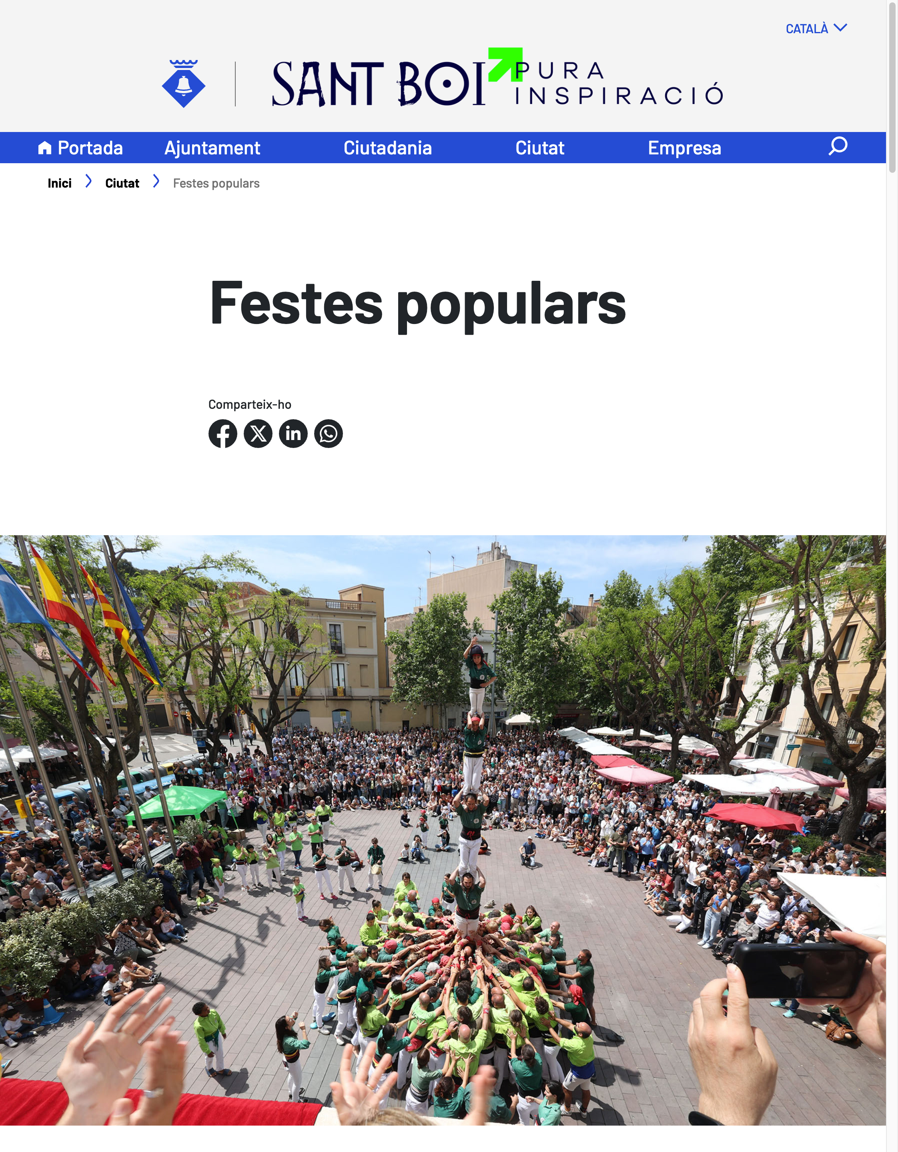The width and height of the screenshot is (898, 1152).
Task: Open the castellers human tower photo
Action: (443, 830)
